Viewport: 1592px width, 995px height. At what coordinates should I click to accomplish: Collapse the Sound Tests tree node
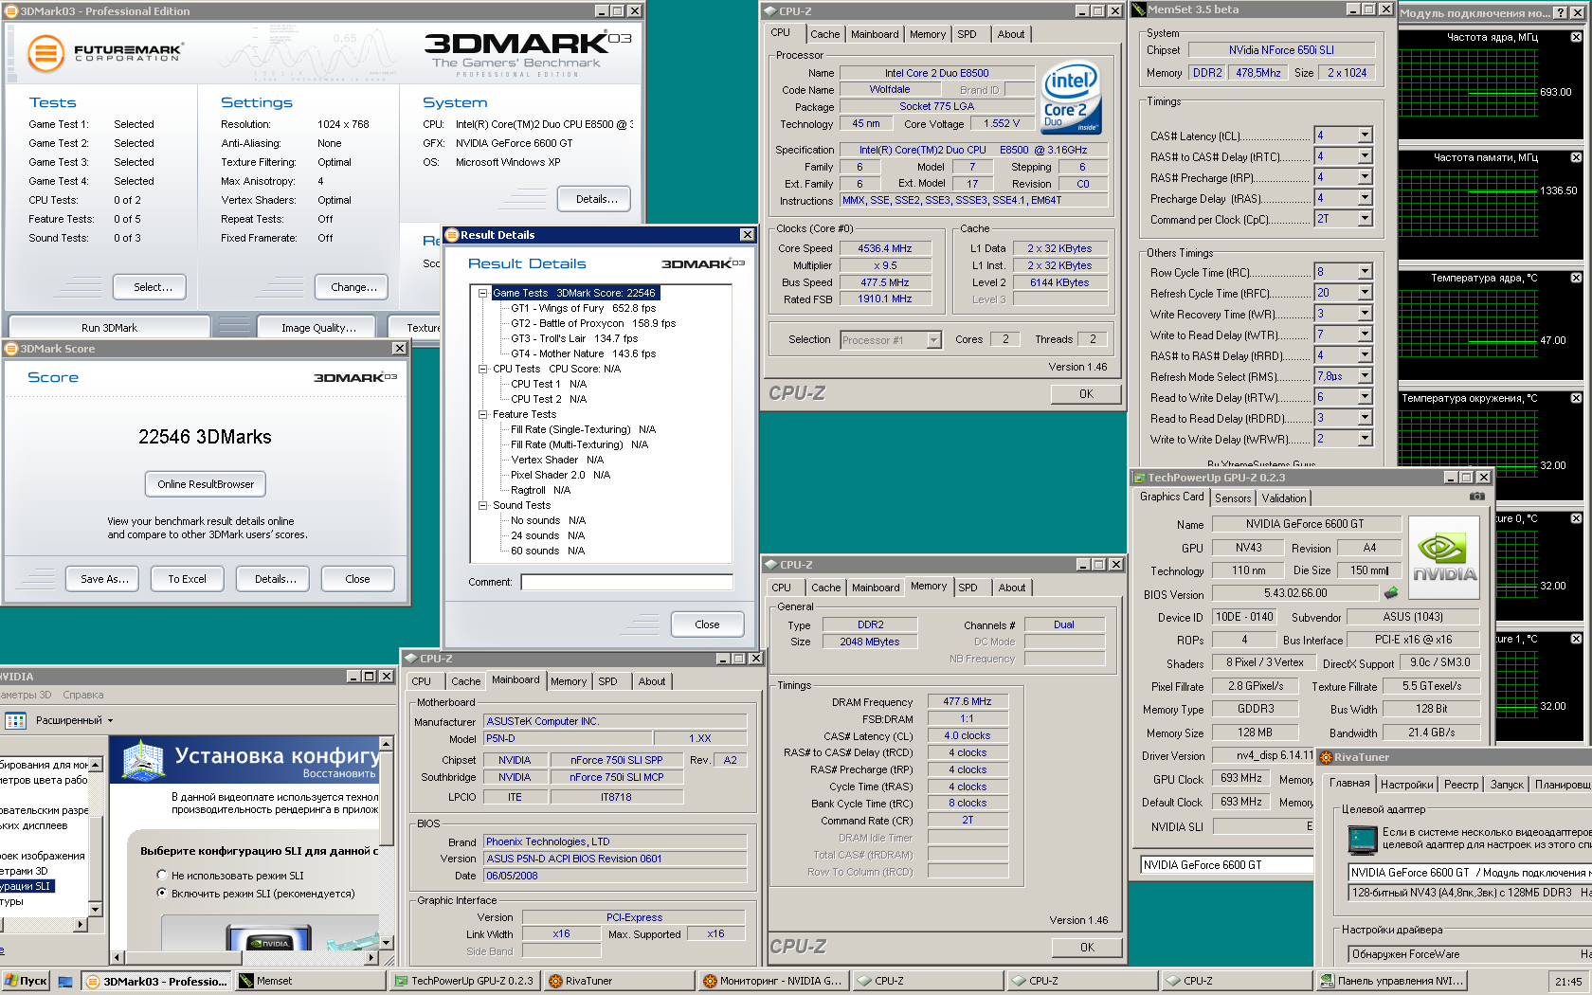pos(482,505)
